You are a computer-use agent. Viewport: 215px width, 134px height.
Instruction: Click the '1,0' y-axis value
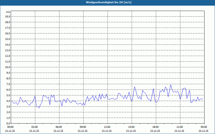(x=8, y=118)
